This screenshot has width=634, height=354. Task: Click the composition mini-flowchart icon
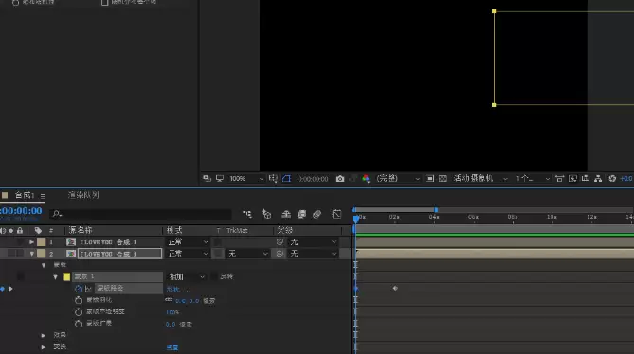pyautogui.click(x=247, y=214)
